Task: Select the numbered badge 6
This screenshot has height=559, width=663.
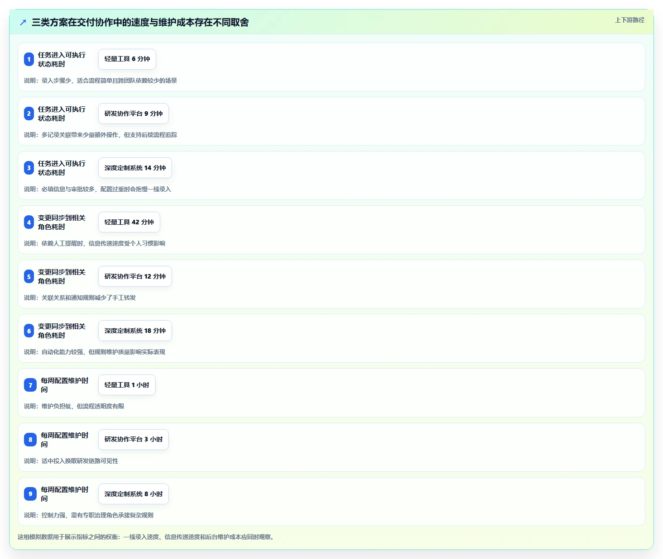Action: click(x=29, y=331)
